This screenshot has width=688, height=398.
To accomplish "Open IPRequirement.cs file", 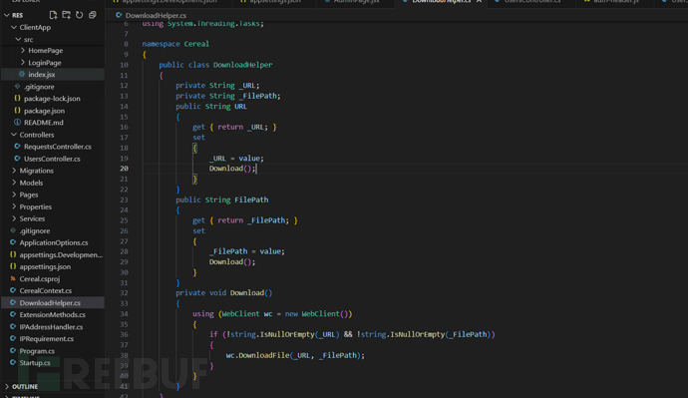I will point(47,339).
